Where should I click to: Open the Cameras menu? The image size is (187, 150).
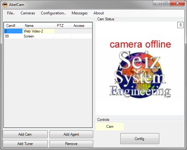pyautogui.click(x=28, y=13)
